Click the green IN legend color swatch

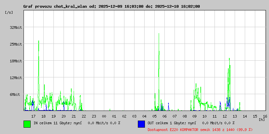pyautogui.click(x=27, y=124)
